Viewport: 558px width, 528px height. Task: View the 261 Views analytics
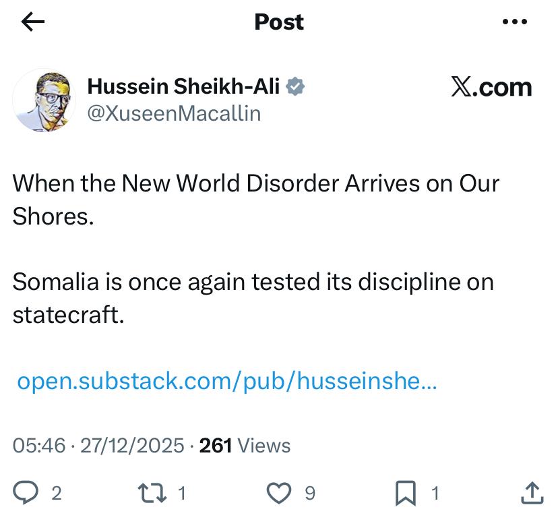point(245,446)
